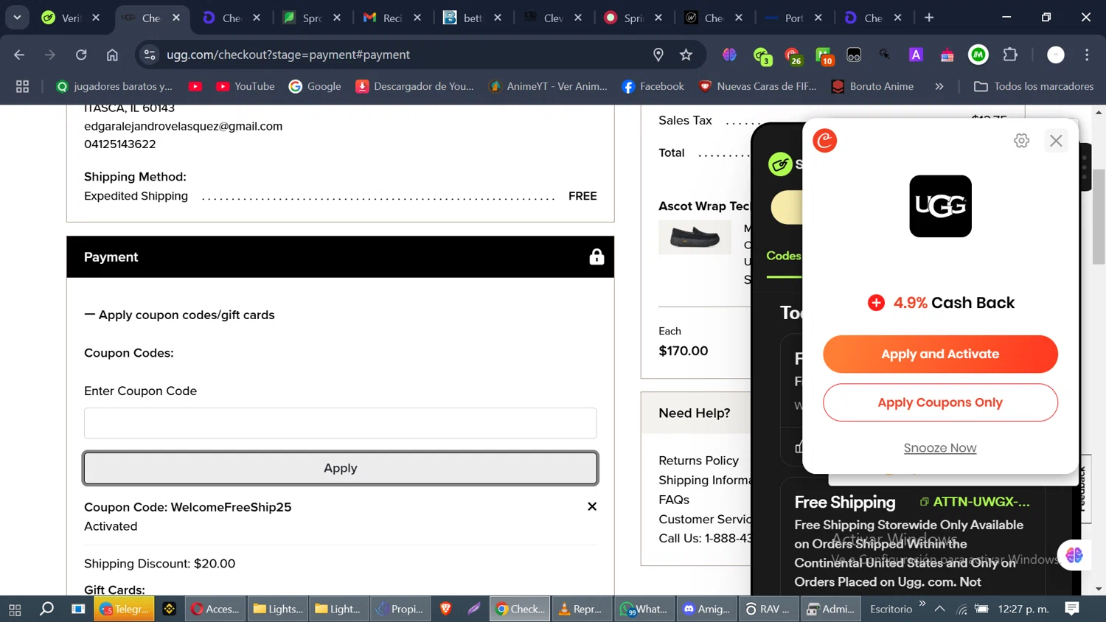Image resolution: width=1106 pixels, height=622 pixels.
Task: Click the Apply and Activate button
Action: (x=940, y=354)
